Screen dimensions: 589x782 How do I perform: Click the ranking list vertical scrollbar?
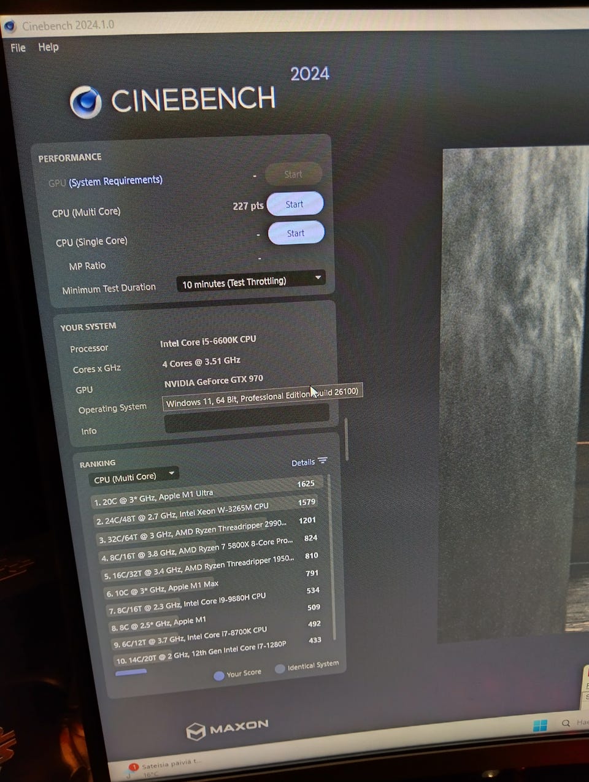click(x=332, y=558)
